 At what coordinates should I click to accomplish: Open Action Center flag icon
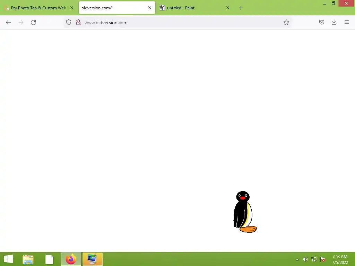point(322,259)
